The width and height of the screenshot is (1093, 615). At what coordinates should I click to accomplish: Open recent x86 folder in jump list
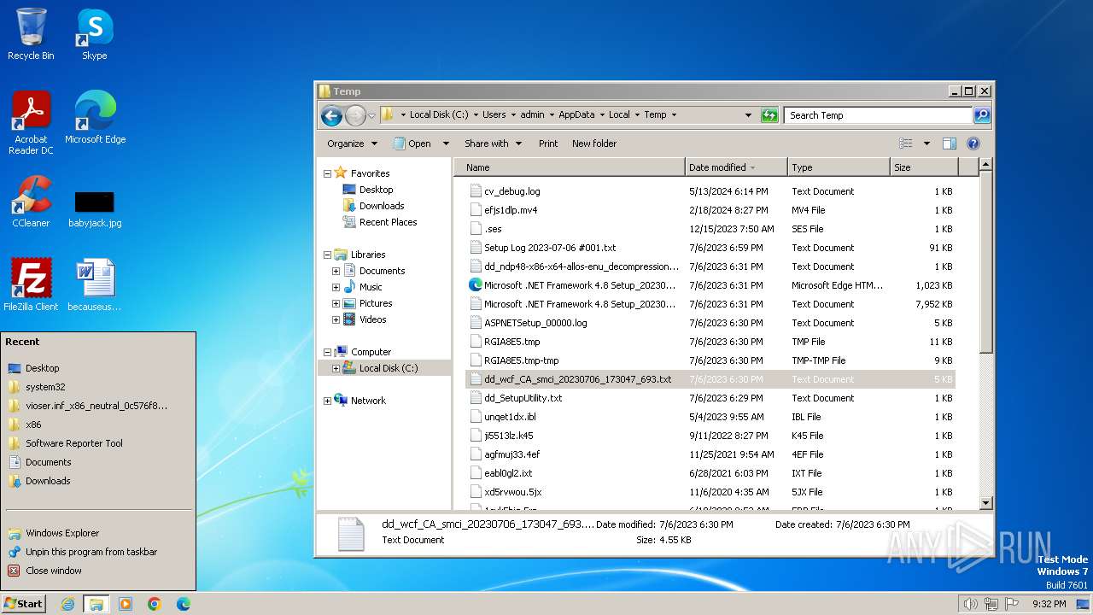pos(98,425)
